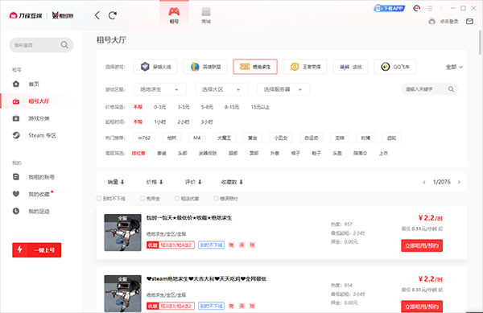Open 游戏分类 in the sidebar
Image resolution: width=483 pixels, height=313 pixels.
(39, 118)
